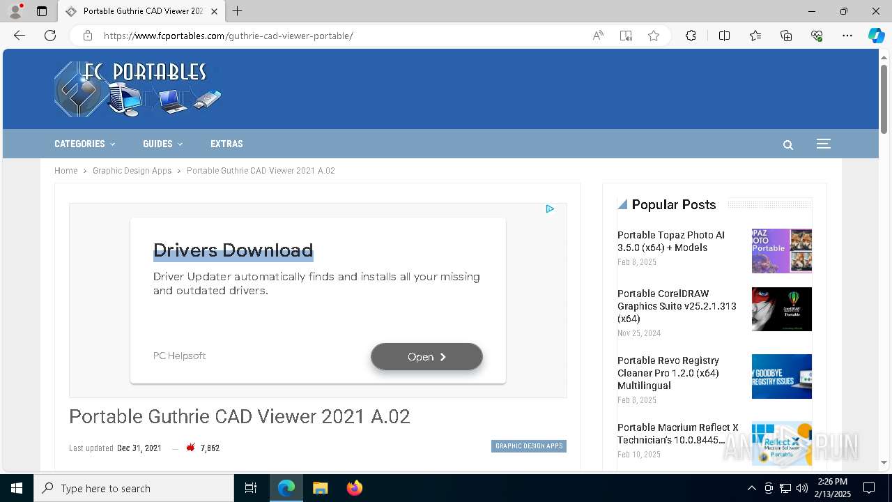Click the site search magnifier icon
The image size is (892, 502).
tap(788, 145)
